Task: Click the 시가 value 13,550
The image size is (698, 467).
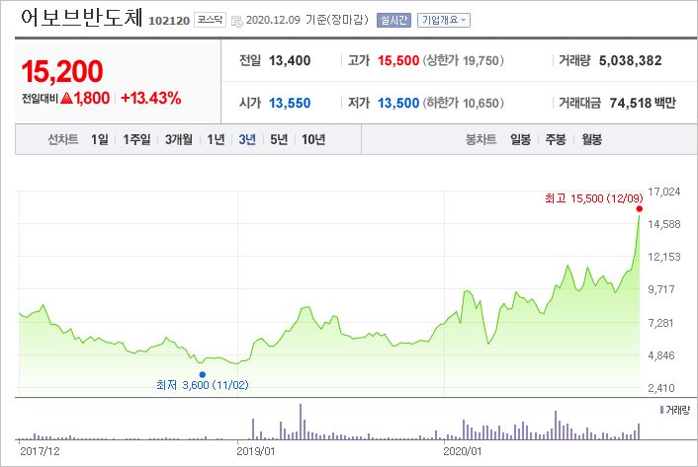Action: (x=290, y=103)
